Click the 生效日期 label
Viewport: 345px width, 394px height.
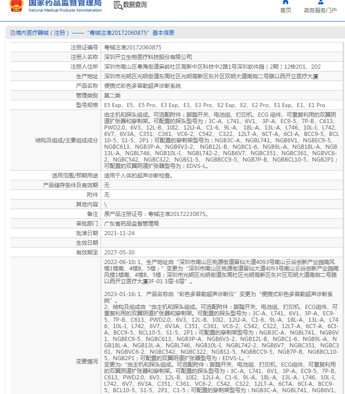[x=87, y=243]
